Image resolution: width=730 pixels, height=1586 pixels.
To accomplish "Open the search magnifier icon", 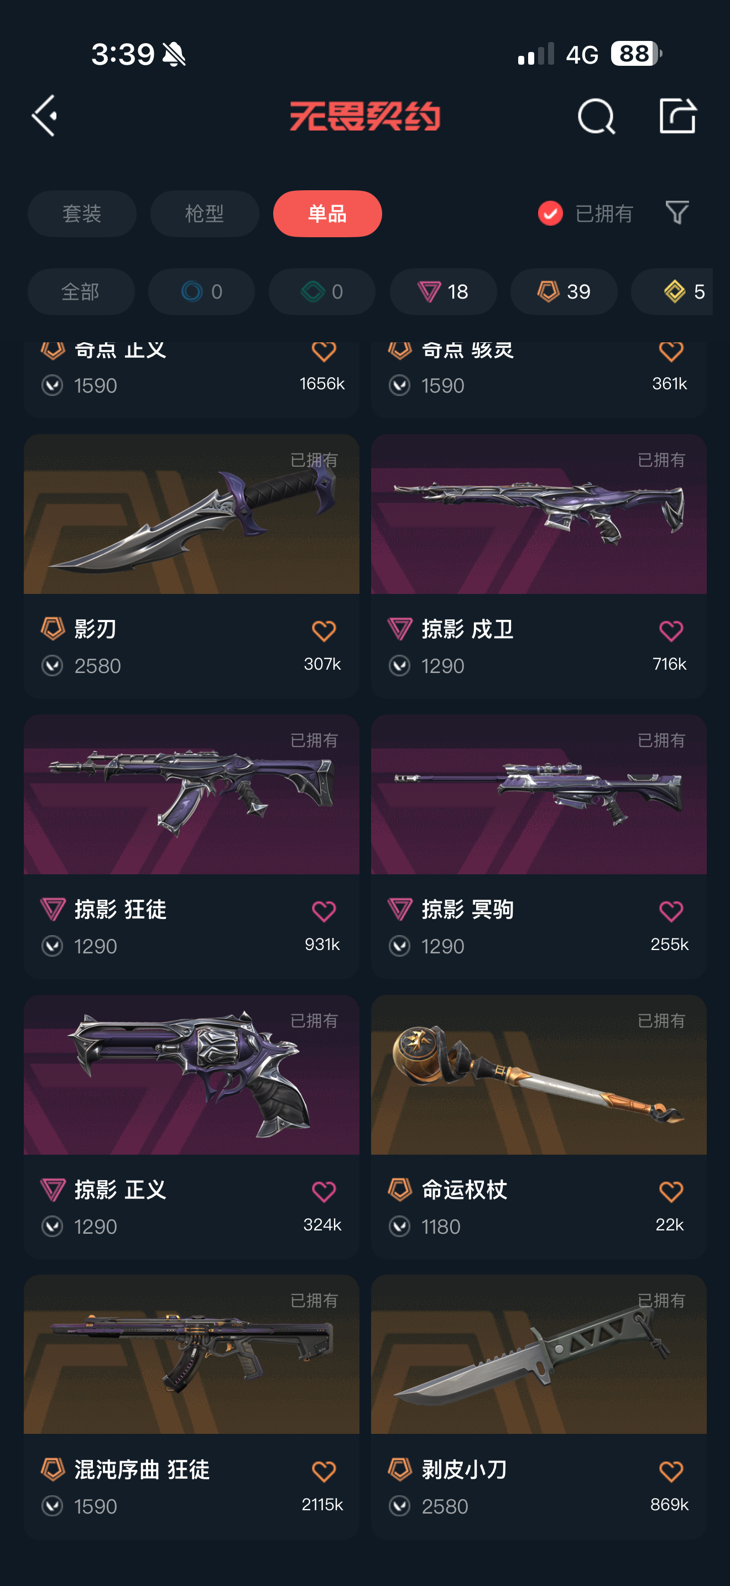I will pyautogui.click(x=596, y=116).
